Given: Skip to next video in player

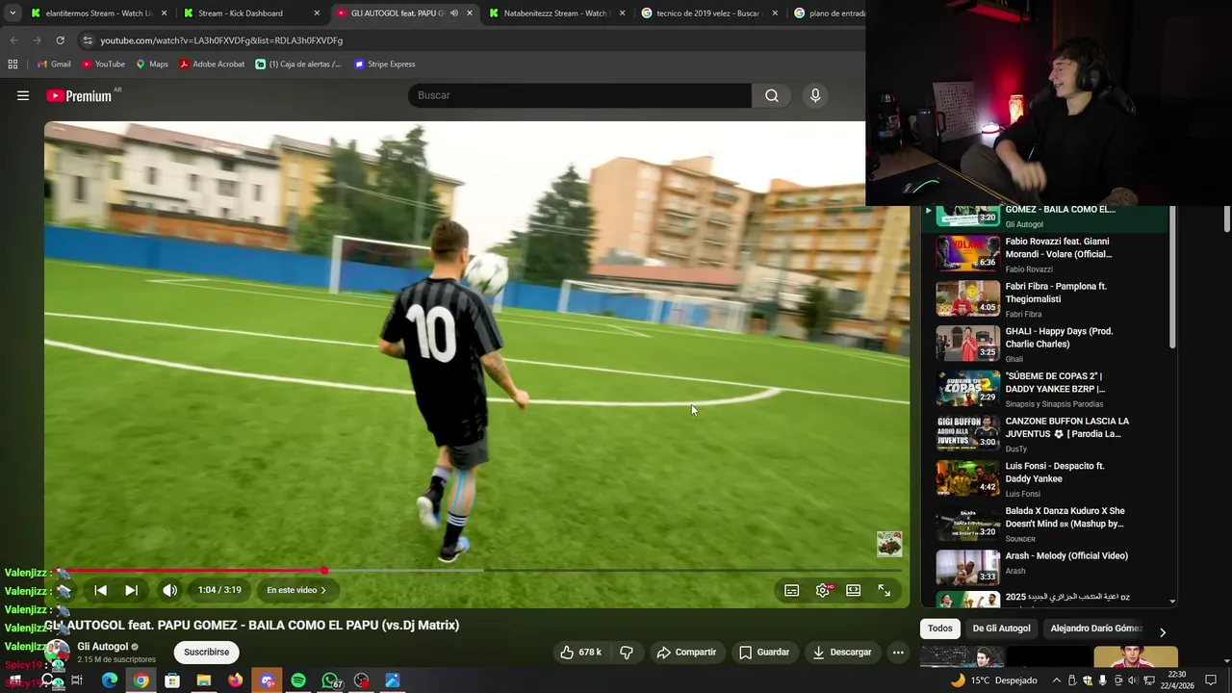Looking at the screenshot, I should [x=131, y=590].
